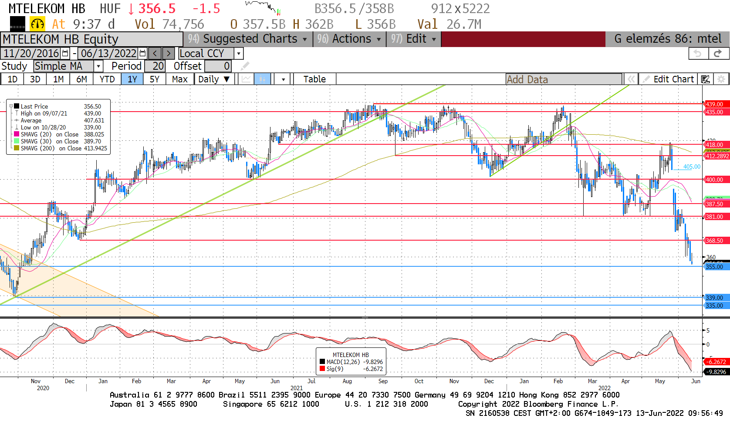730x432 pixels.
Task: Open the Actions menu
Action: 348,39
